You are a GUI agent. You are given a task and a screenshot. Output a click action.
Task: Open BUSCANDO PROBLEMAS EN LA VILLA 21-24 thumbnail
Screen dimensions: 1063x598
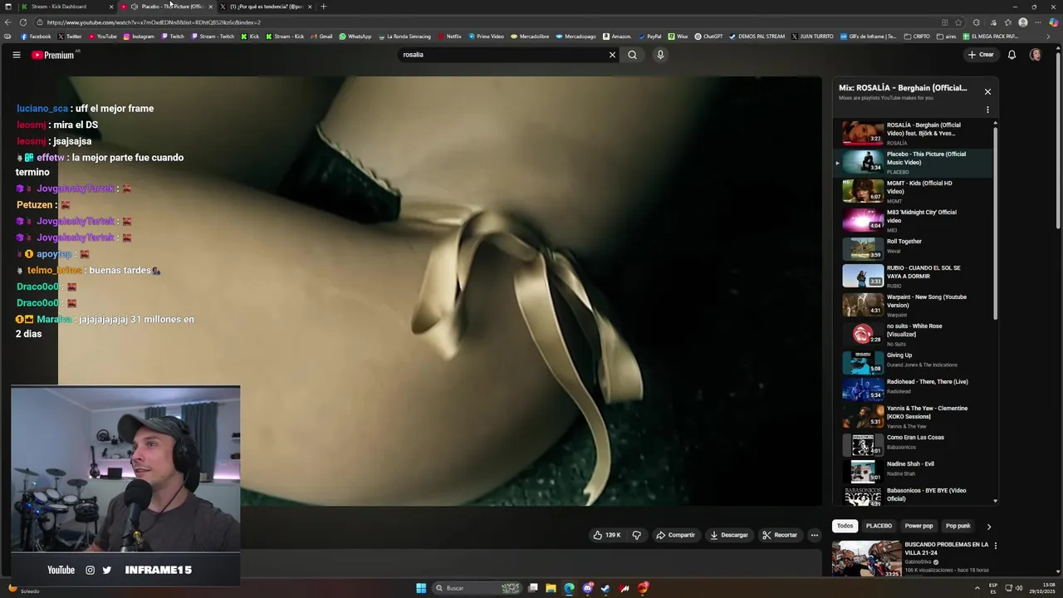866,558
